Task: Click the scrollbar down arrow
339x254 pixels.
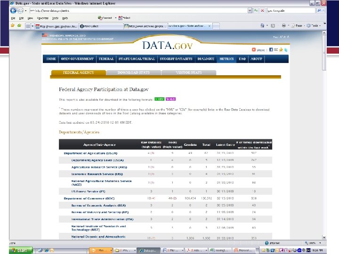Action: 324,237
